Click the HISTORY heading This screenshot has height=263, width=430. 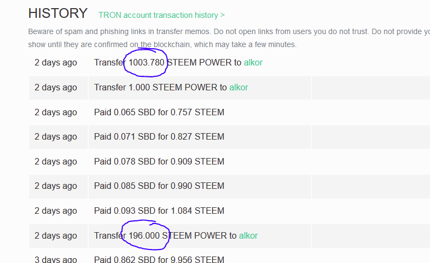[58, 14]
